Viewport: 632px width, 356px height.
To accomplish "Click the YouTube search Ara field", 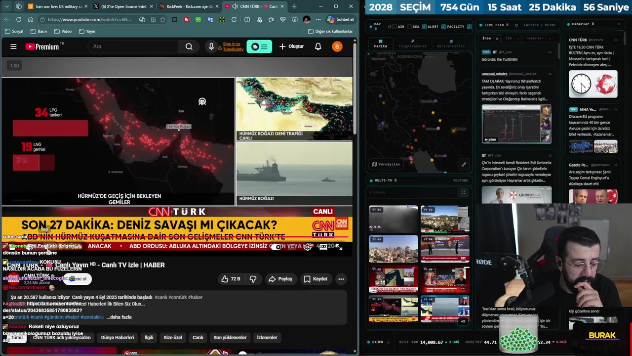I will pos(133,46).
